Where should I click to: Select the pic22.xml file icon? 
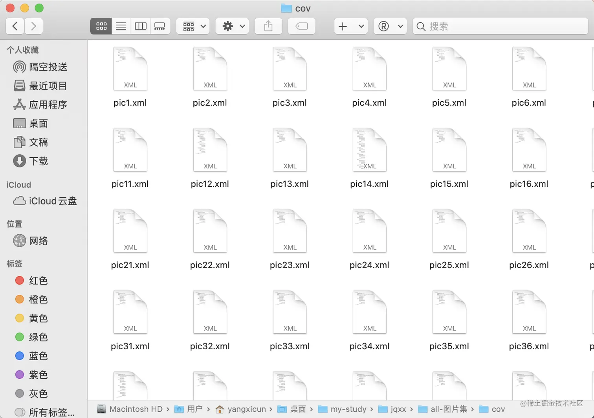coord(210,231)
